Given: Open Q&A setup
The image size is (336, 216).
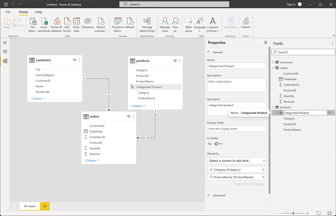Looking at the screenshot, I should click(x=188, y=25).
